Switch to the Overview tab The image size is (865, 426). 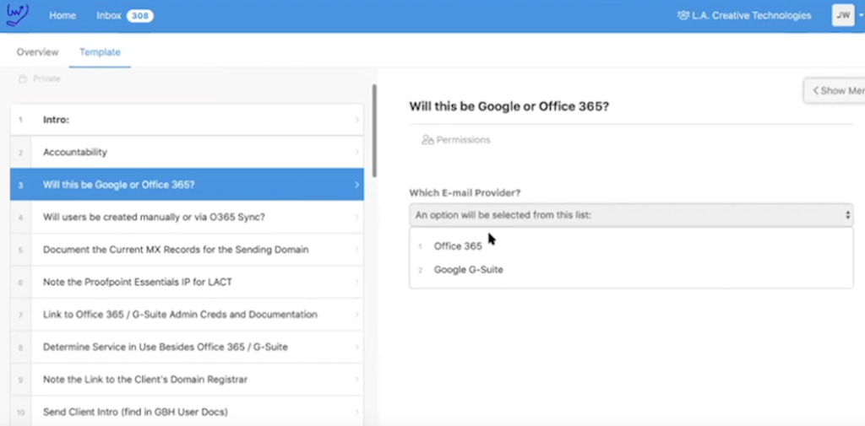tap(37, 51)
